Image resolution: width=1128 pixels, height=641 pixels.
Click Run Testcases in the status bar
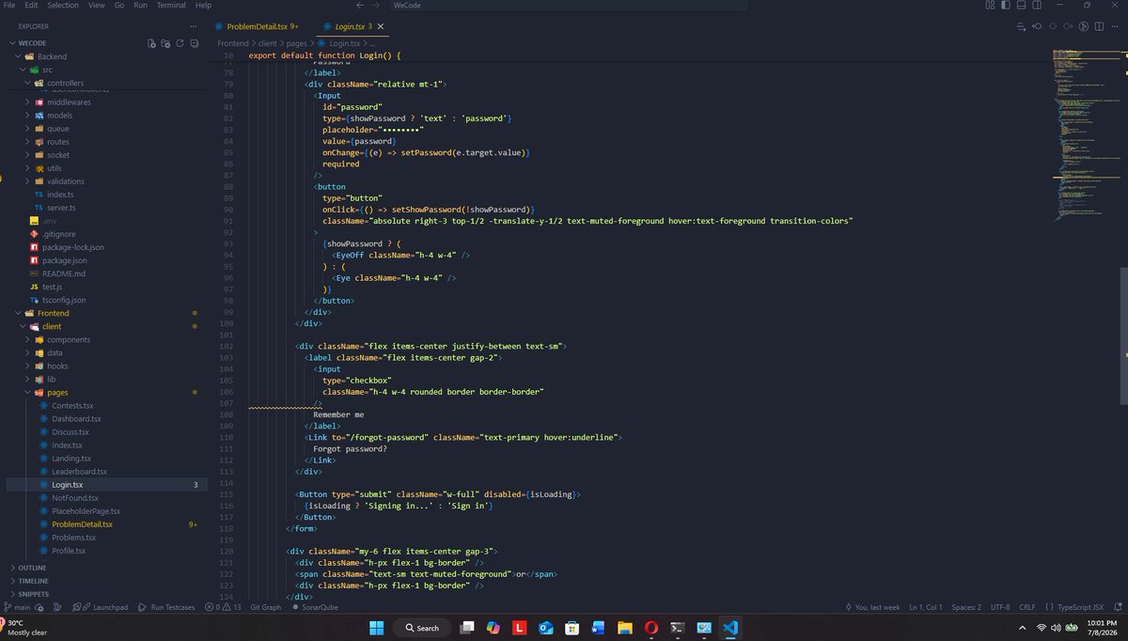167,607
